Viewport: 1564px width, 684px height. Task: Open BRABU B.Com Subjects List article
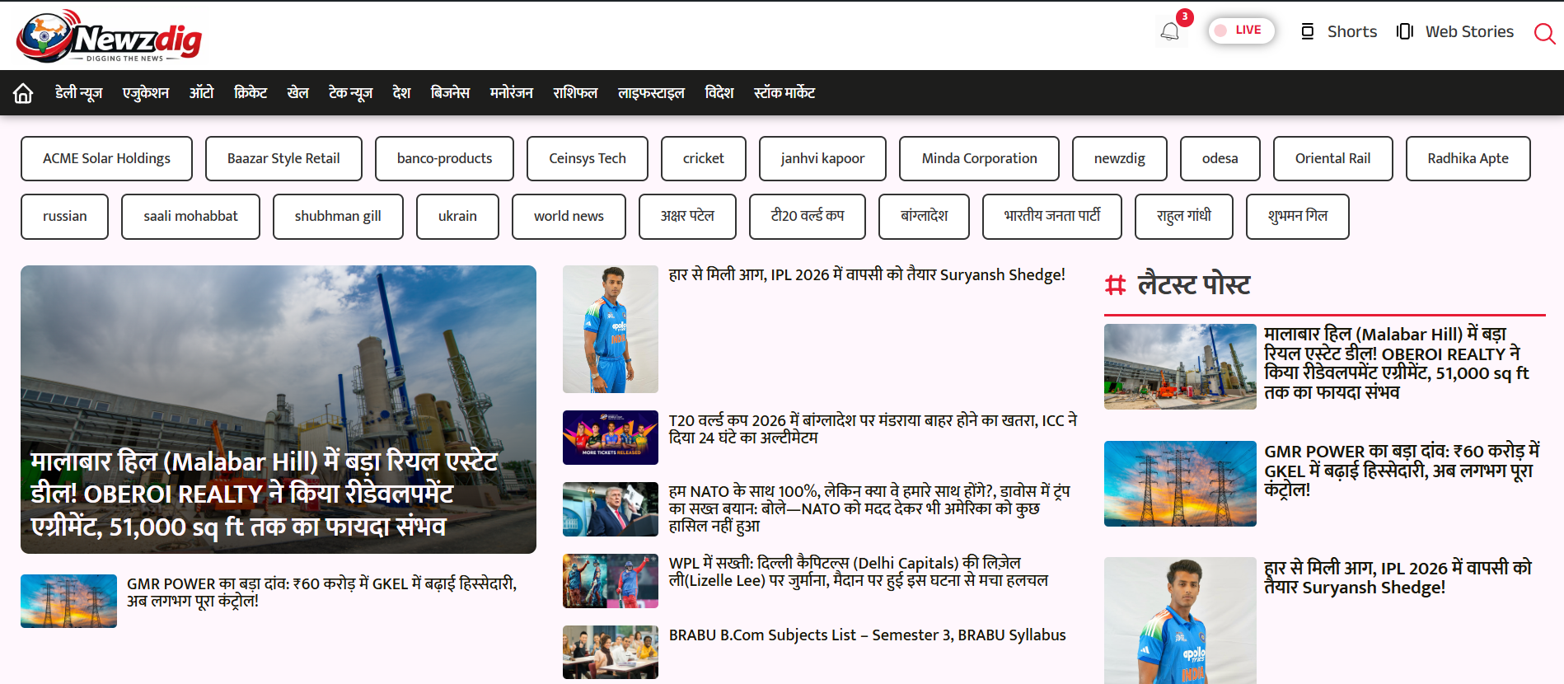tap(867, 635)
